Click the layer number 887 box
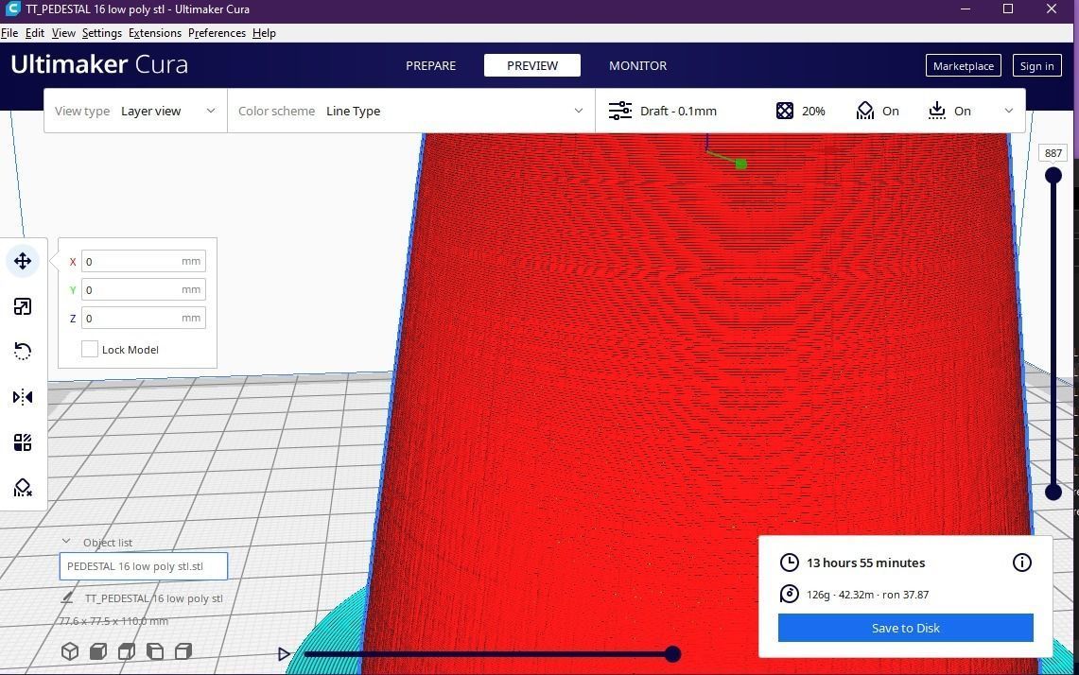The height and width of the screenshot is (675, 1079). click(x=1053, y=153)
